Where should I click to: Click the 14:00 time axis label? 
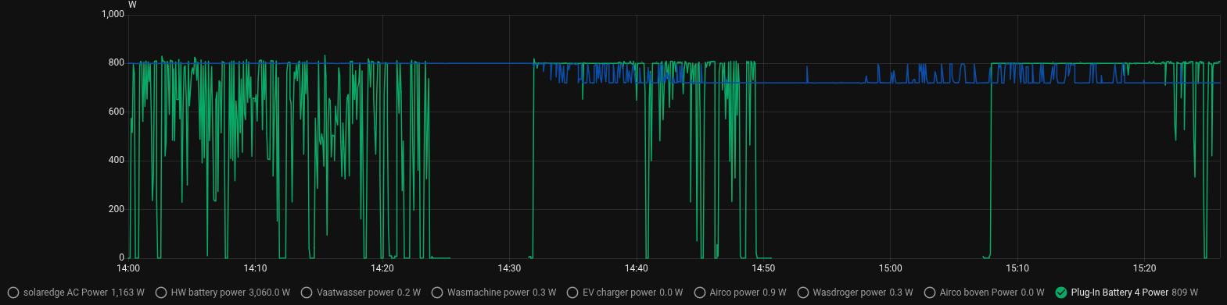click(x=128, y=268)
